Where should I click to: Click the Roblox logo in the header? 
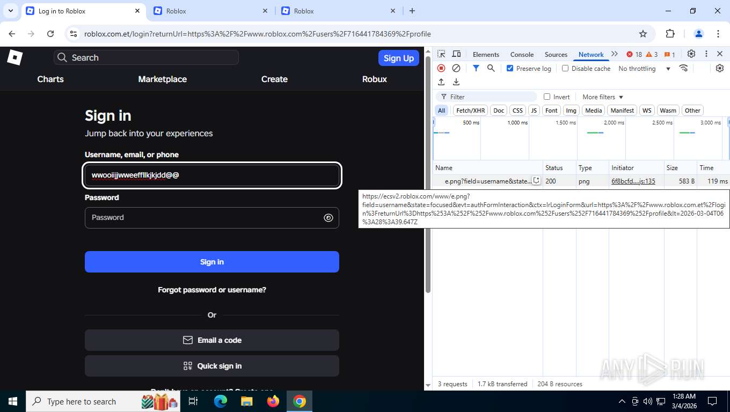click(x=14, y=57)
